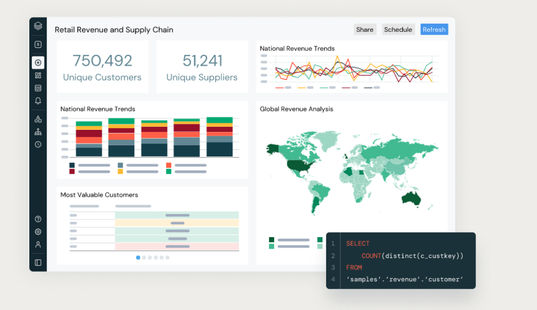Click the notifications bell icon
The height and width of the screenshot is (310, 537).
[38, 101]
